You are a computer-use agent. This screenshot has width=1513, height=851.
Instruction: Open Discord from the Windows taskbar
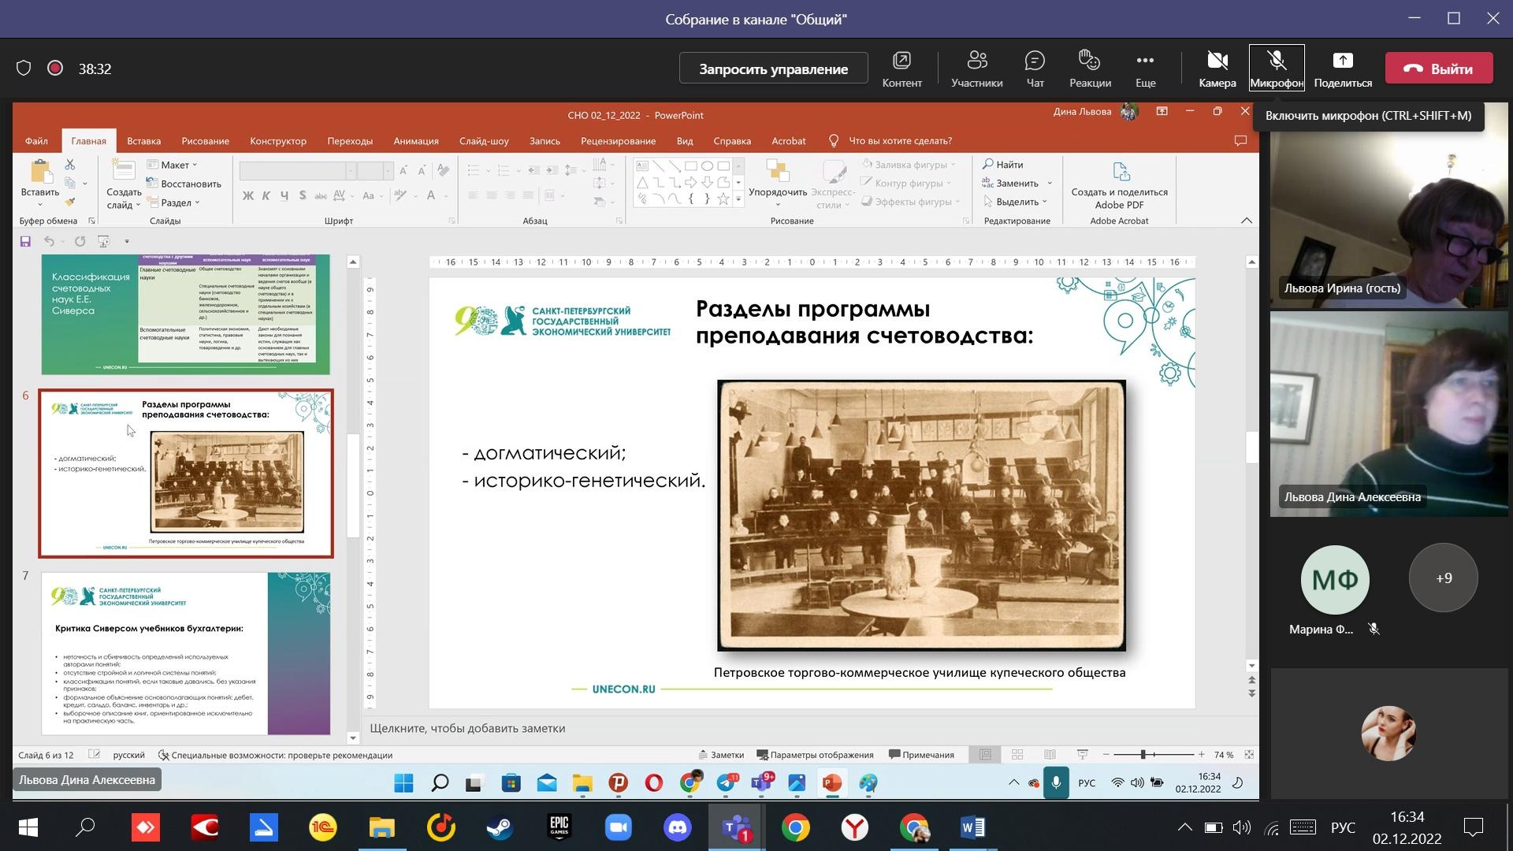tap(678, 827)
